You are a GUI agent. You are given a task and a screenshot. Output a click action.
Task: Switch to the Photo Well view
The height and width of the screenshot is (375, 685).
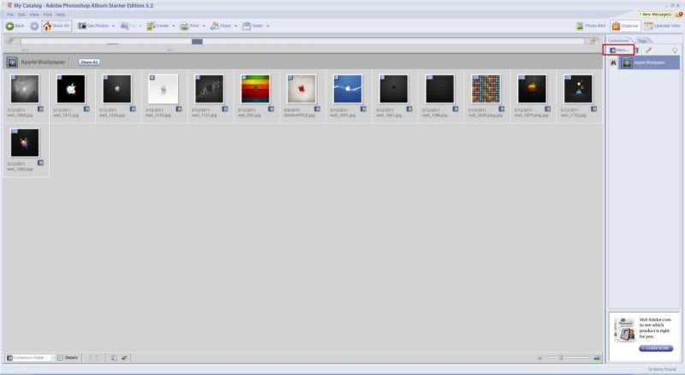[x=591, y=26]
